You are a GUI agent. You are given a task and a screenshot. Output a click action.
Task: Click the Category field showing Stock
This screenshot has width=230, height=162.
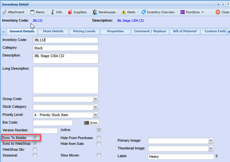[x=66, y=48]
